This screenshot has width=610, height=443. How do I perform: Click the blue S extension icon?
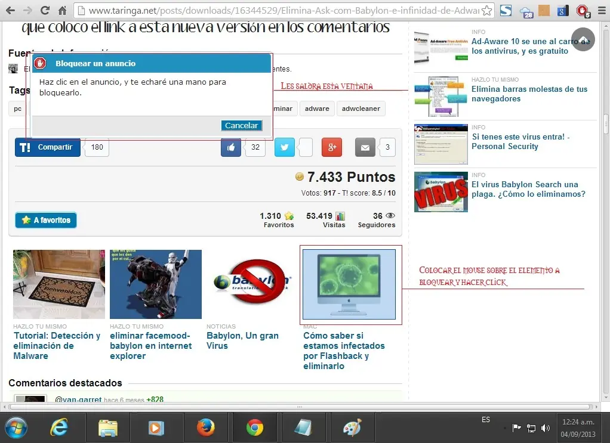[506, 11]
